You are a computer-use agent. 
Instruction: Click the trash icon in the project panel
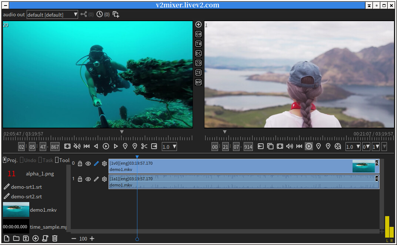55,239
